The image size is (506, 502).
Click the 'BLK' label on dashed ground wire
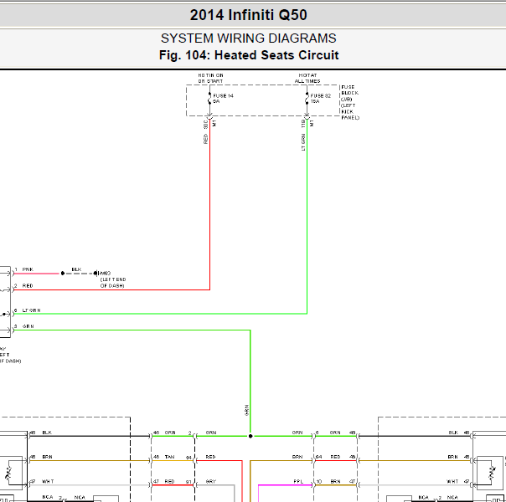76,269
